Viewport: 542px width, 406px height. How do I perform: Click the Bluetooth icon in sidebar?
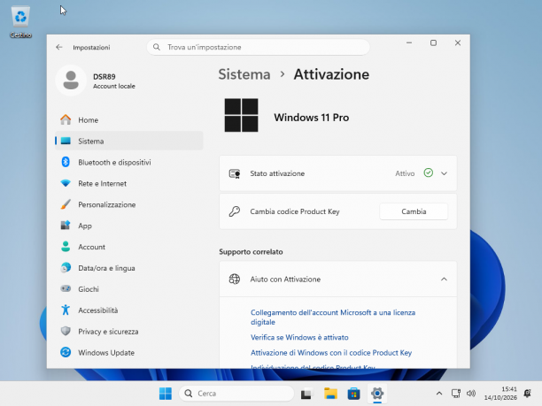click(66, 162)
